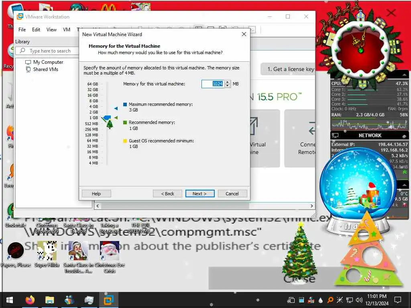Open File Explorer from the taskbar
The height and width of the screenshot is (308, 411).
click(x=49, y=300)
